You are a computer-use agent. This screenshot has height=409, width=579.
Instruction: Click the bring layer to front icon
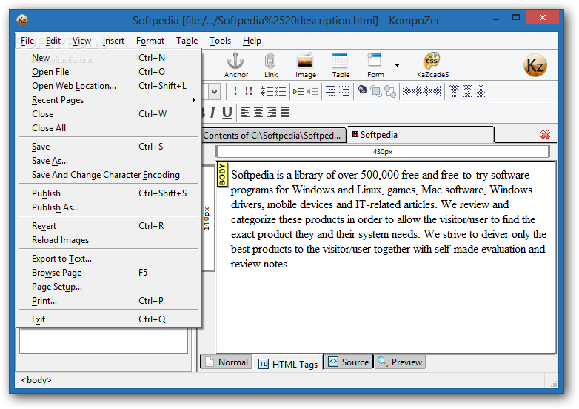[376, 91]
